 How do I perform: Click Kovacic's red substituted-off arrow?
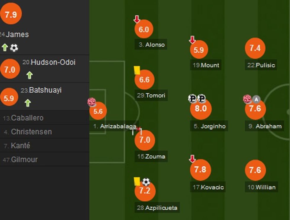coord(192,159)
